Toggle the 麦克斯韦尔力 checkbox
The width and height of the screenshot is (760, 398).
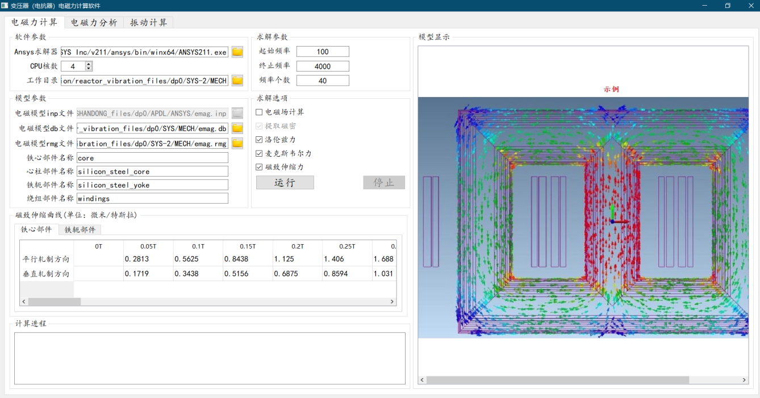[260, 153]
